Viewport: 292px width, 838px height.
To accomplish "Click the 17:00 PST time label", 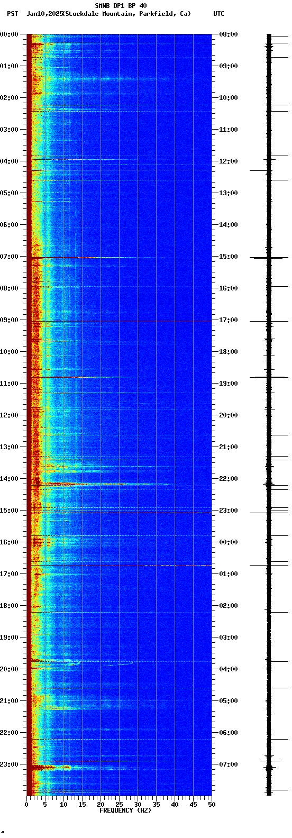I will coord(10,574).
